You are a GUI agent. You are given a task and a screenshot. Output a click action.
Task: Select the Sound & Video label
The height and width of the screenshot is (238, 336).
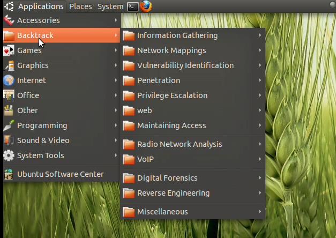tap(43, 140)
